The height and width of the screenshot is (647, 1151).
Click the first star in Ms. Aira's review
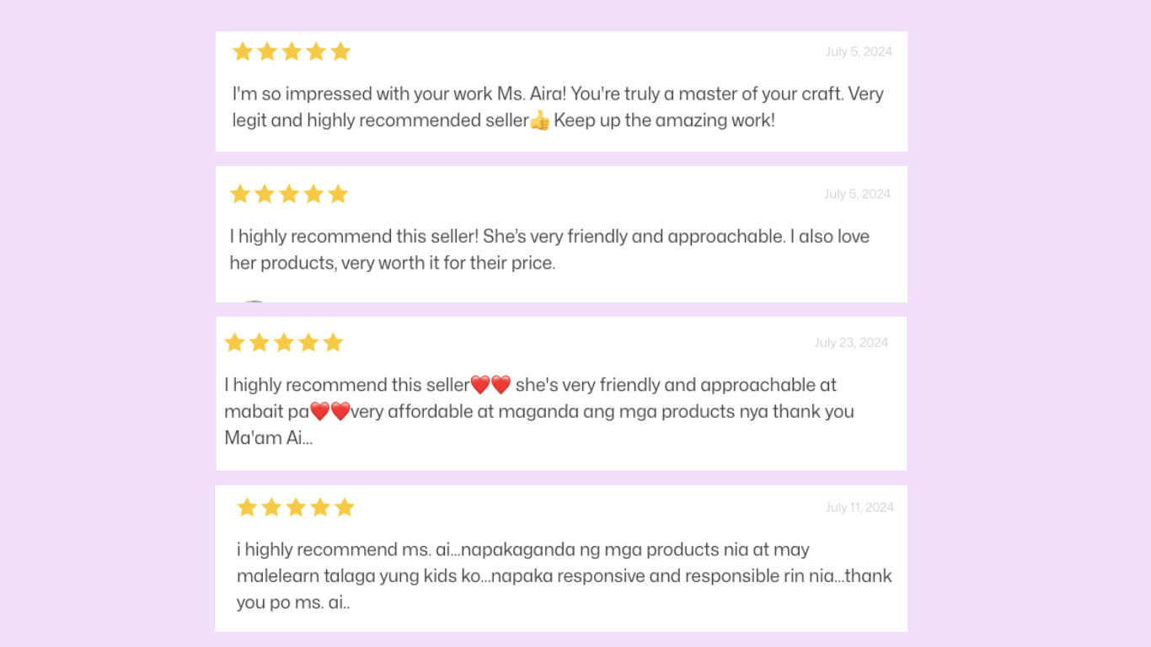243,52
